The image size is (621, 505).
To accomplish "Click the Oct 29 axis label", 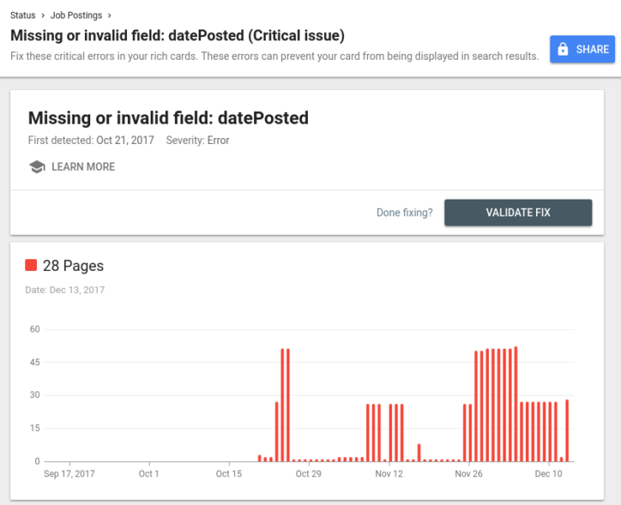I will pyautogui.click(x=308, y=474).
